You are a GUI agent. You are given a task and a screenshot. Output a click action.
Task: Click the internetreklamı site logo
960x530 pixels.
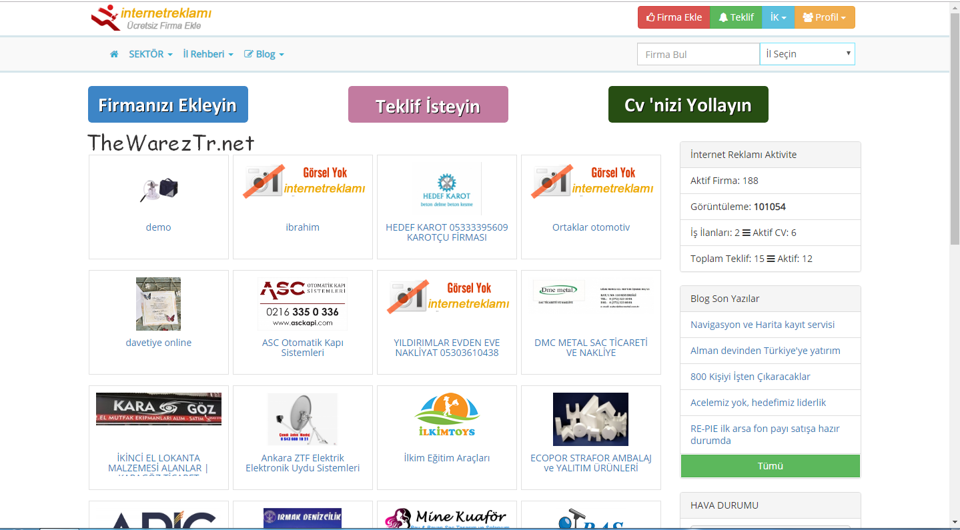point(151,18)
